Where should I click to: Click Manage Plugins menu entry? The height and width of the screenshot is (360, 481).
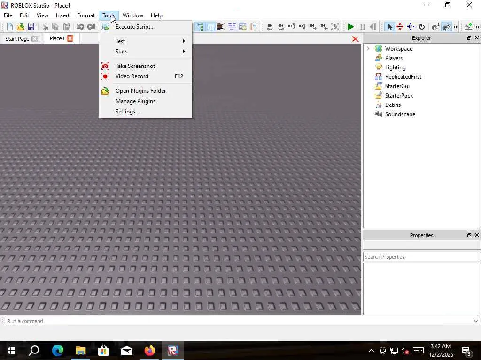(x=146, y=101)
